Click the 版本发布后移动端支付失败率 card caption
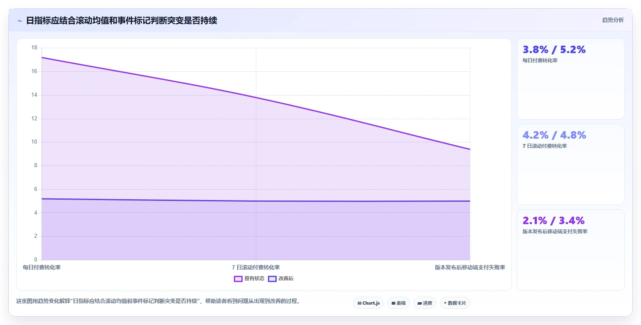This screenshot has height=325, width=641. point(555,232)
